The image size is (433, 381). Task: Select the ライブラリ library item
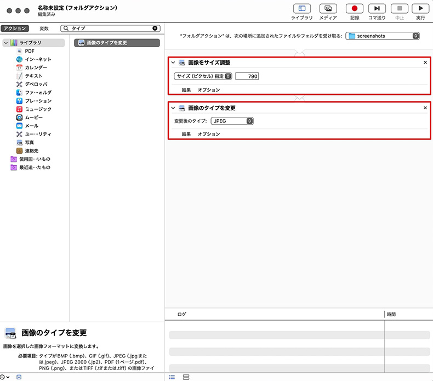(x=33, y=43)
